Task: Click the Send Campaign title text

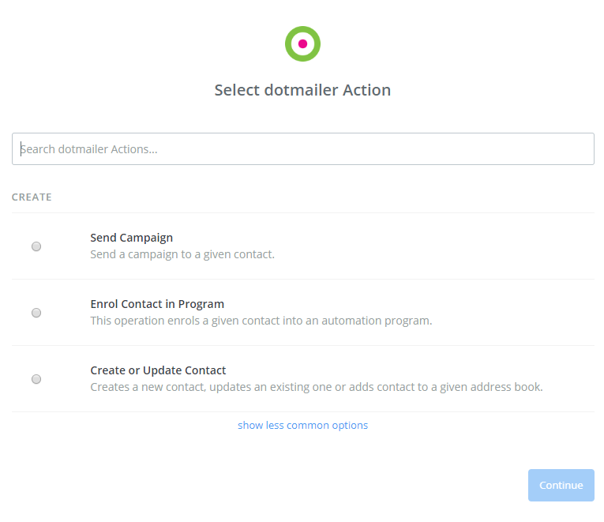Action: [131, 238]
